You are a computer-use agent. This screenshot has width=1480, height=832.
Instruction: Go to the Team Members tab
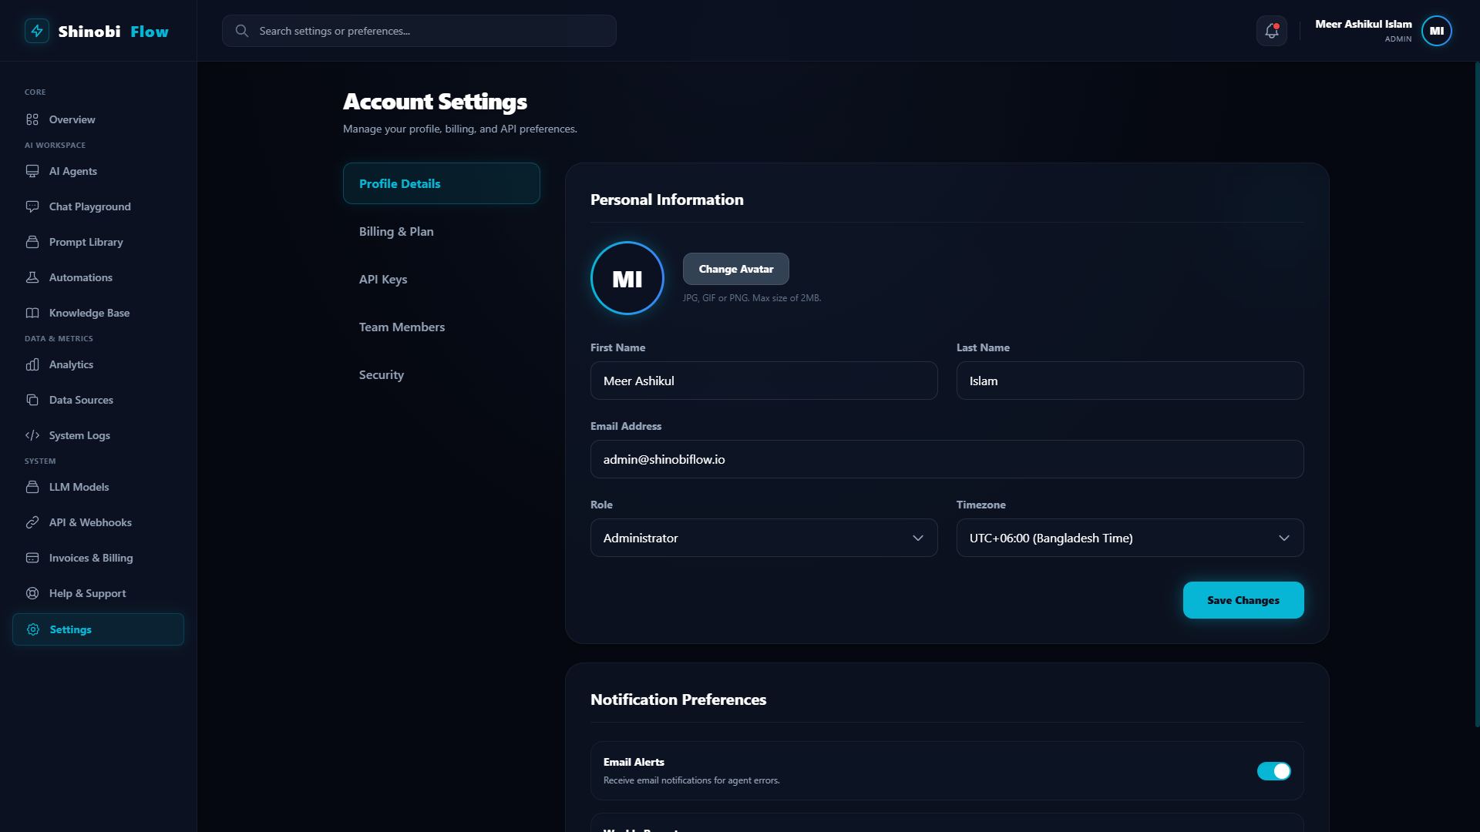click(442, 327)
